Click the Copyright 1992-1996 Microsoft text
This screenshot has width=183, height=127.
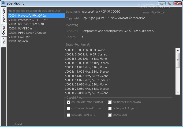pos(113,18)
